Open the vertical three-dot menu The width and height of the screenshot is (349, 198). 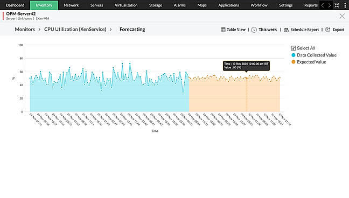345,5
